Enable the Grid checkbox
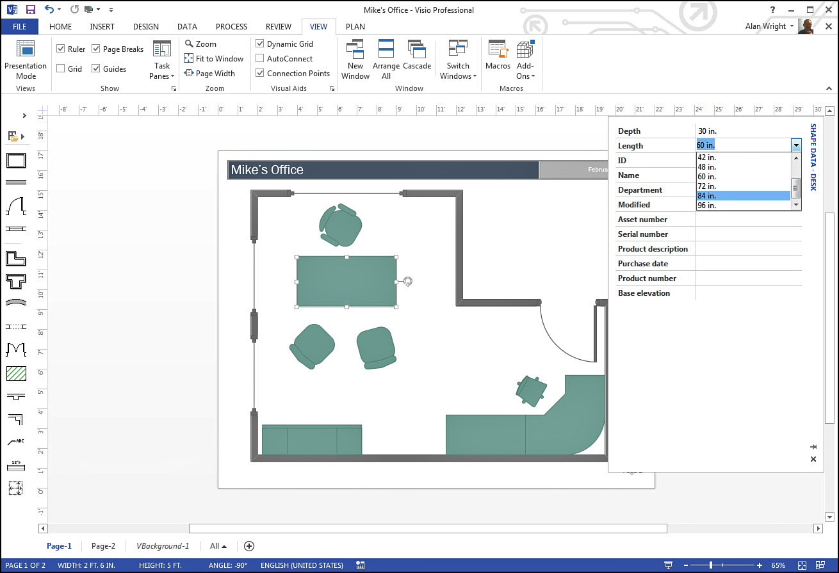 pyautogui.click(x=60, y=69)
